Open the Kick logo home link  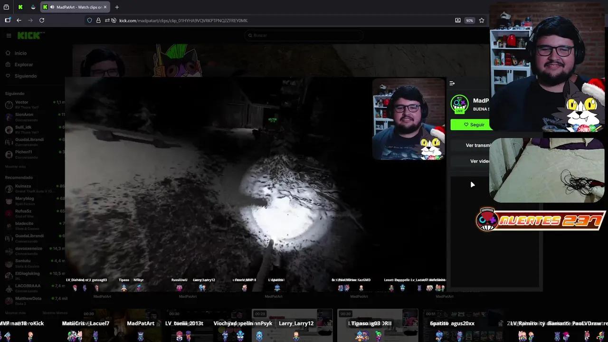[31, 36]
